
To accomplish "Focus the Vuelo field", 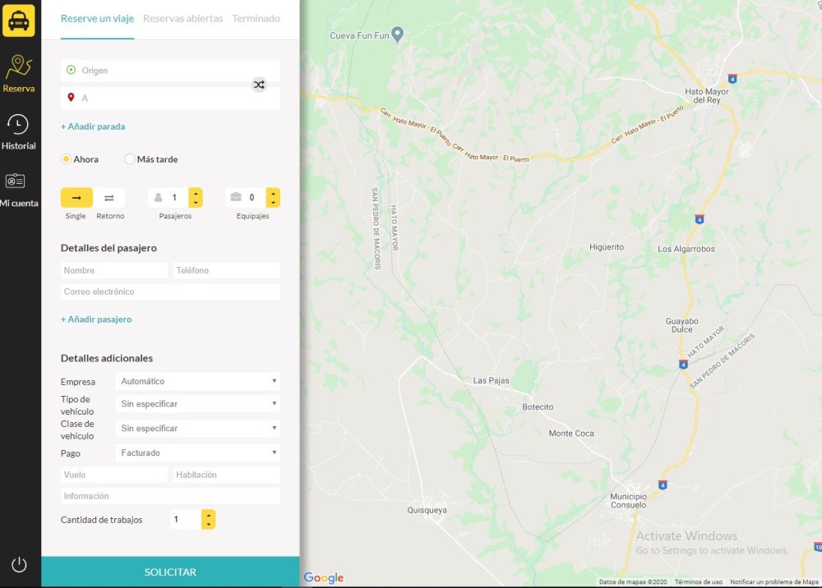I will pos(113,475).
